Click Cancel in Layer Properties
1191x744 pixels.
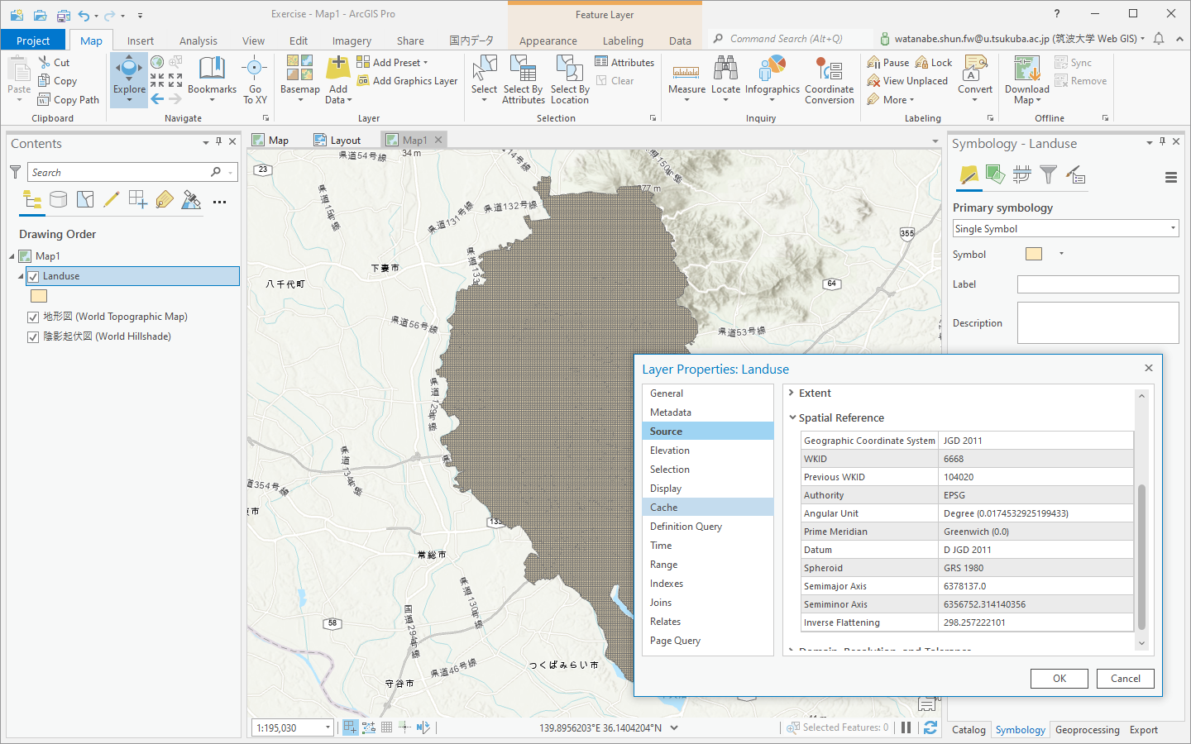[x=1125, y=679]
